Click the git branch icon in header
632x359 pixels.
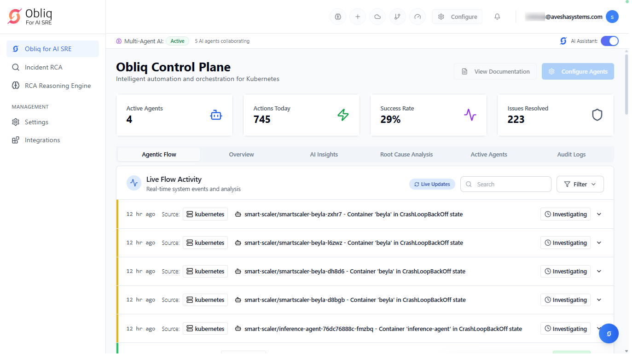pos(397,17)
